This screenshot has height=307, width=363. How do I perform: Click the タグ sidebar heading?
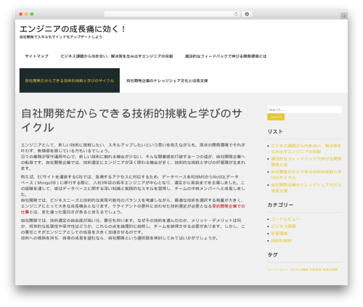(x=272, y=255)
